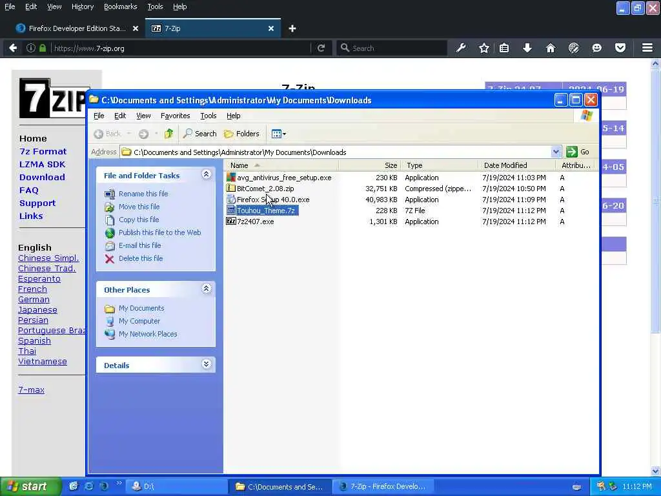Viewport: 661px width, 496px height.
Task: Open Explorer Edit menu
Action: click(120, 116)
